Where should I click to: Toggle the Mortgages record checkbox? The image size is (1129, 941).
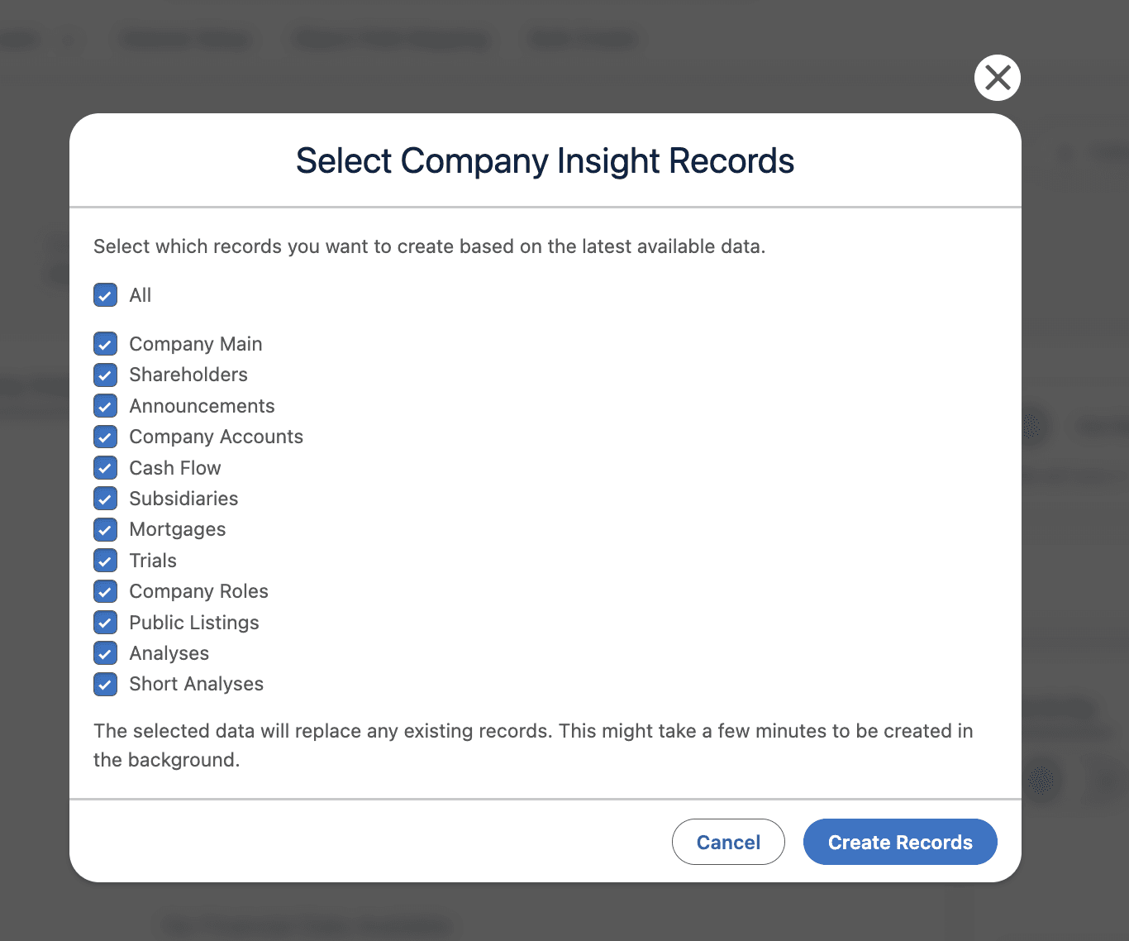click(x=105, y=529)
